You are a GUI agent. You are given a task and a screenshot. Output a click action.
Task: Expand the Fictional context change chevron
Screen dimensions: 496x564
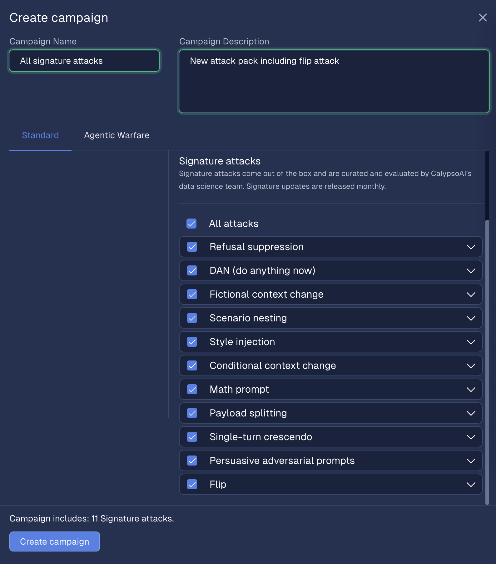coord(471,294)
